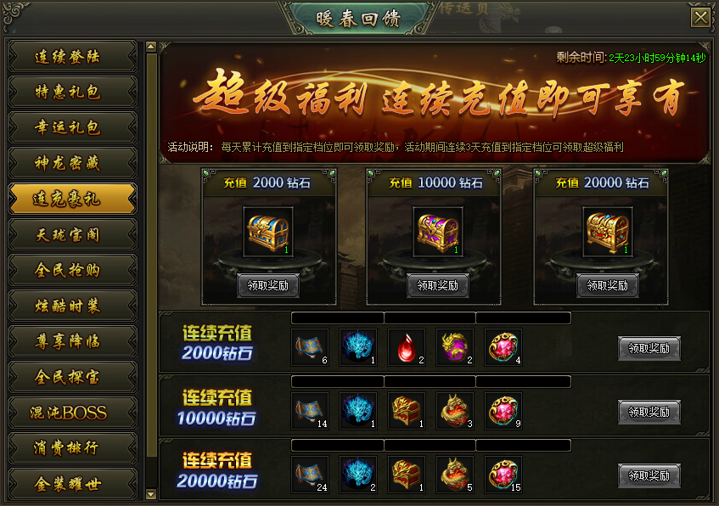Click the sidebar scrollbar down arrow
The image size is (719, 506).
(151, 494)
